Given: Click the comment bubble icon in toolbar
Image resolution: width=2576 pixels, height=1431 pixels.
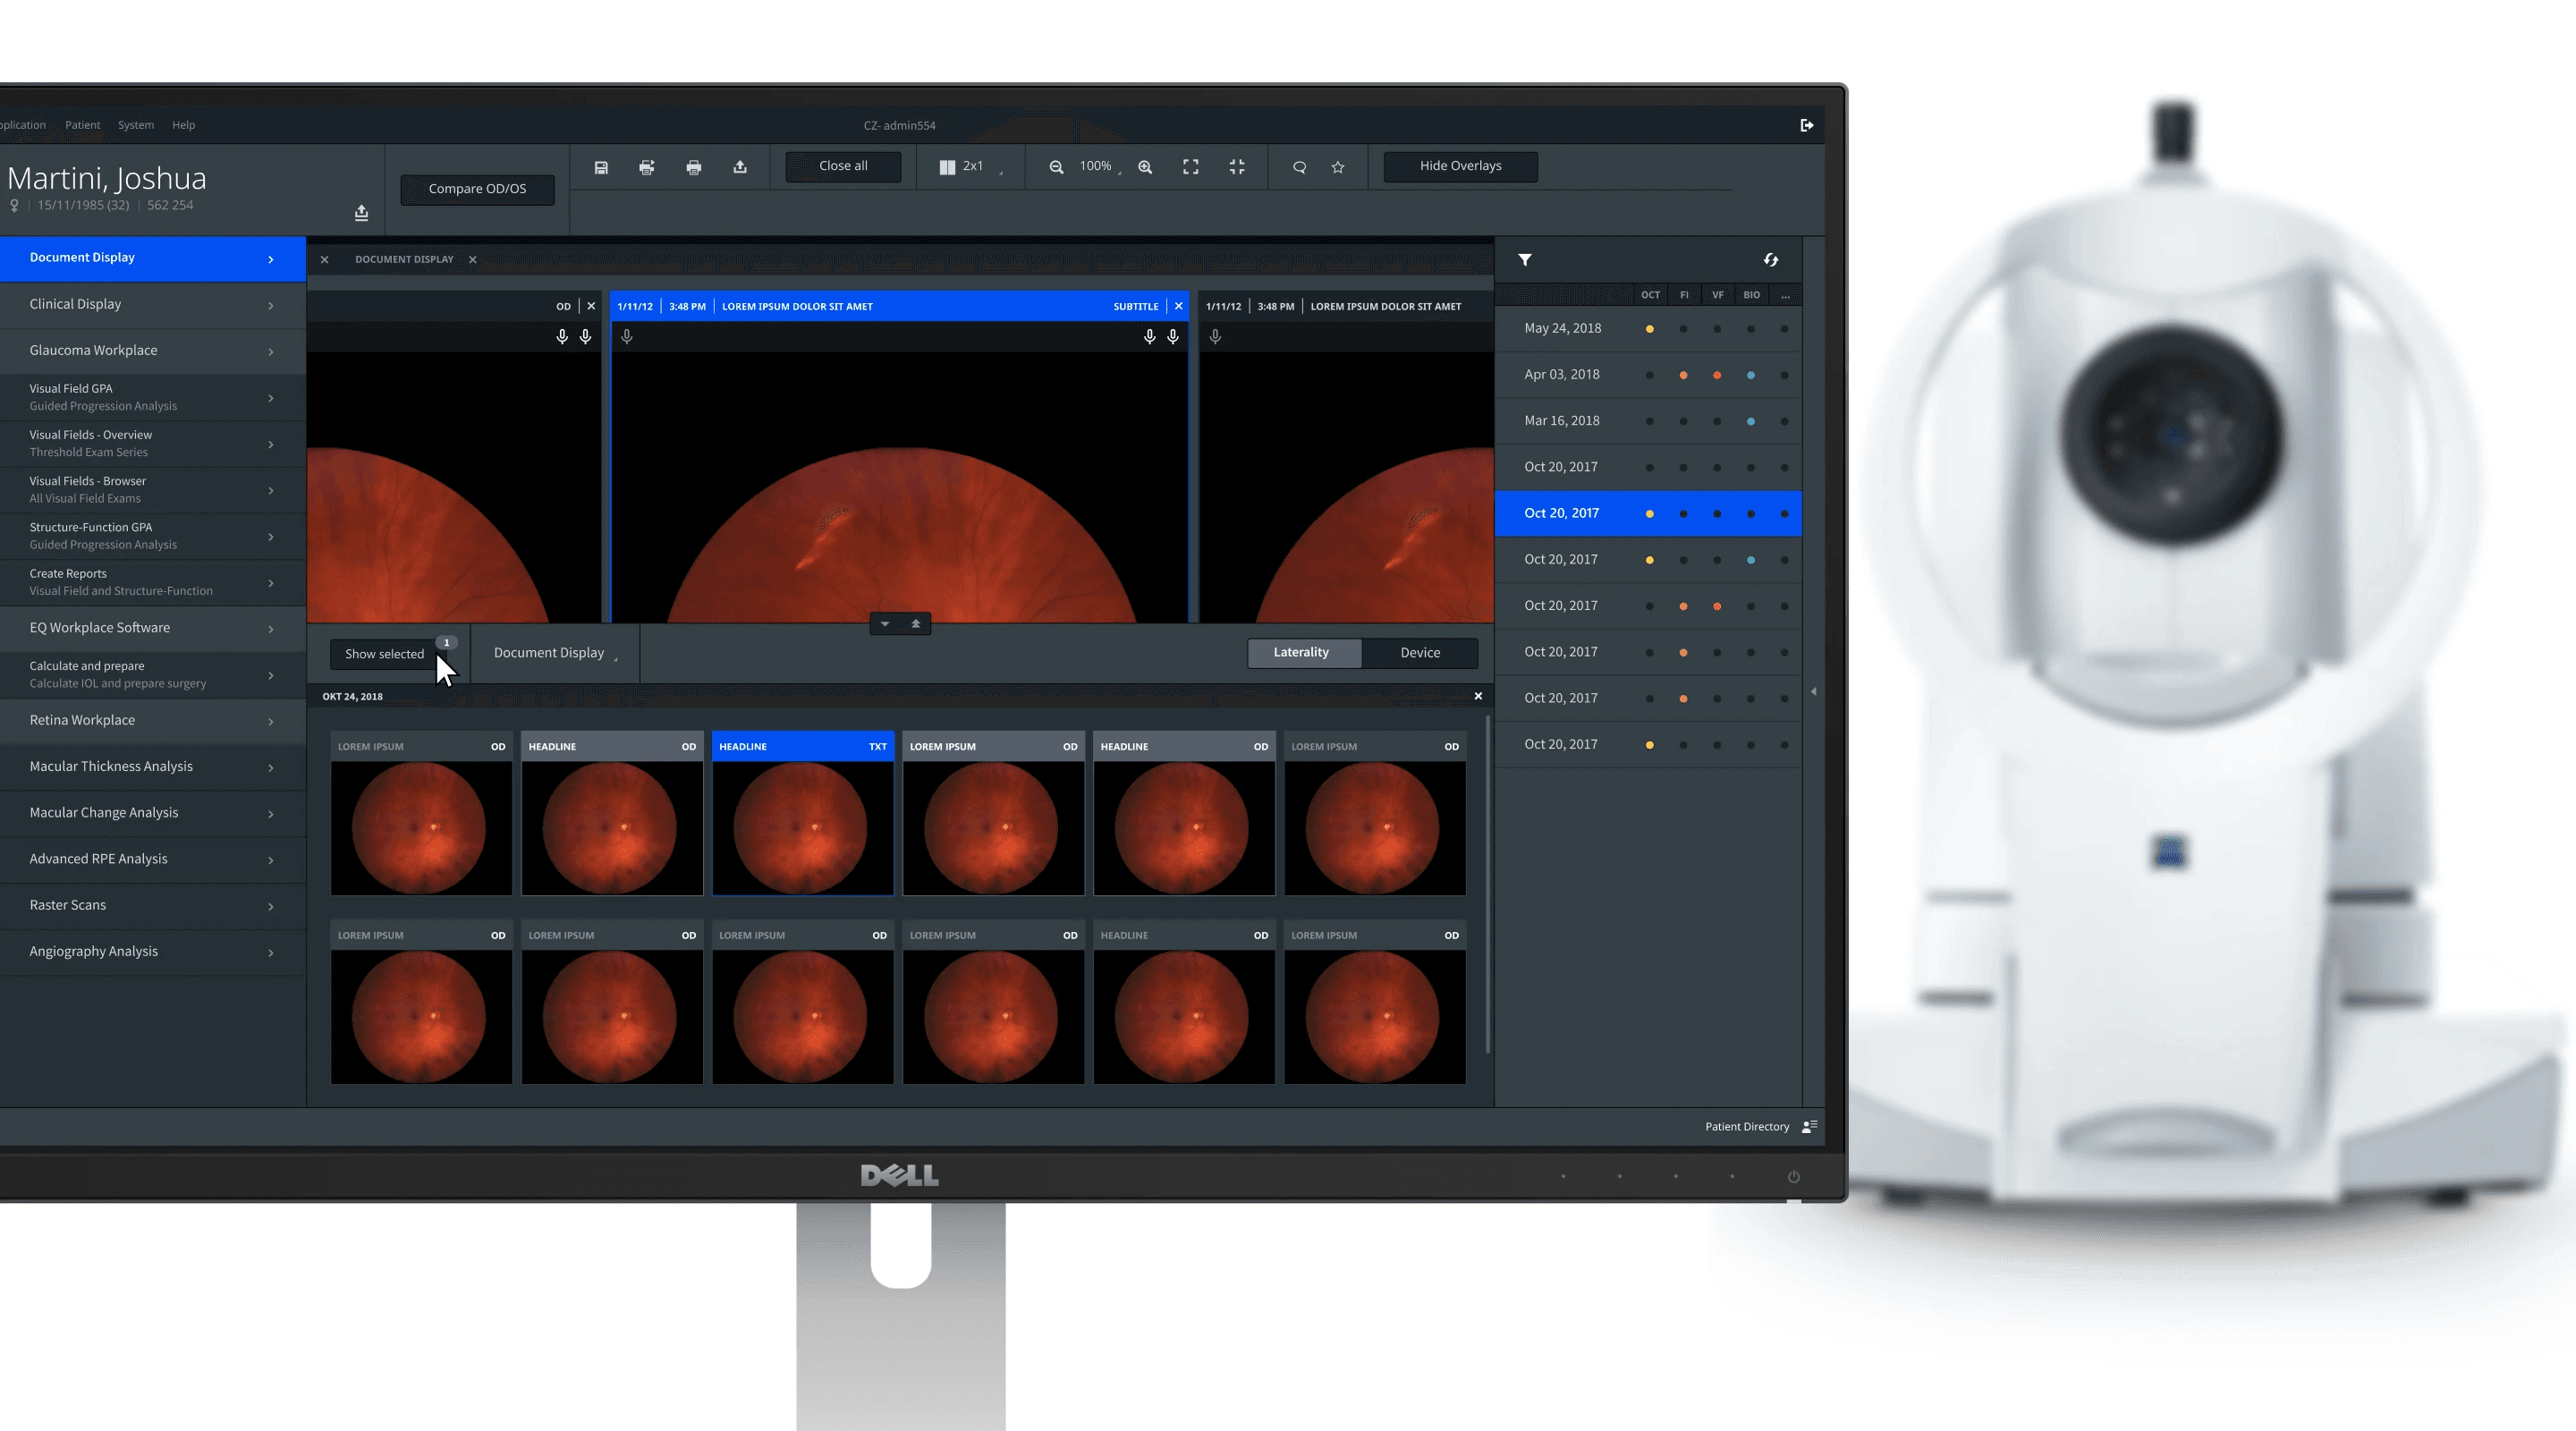Looking at the screenshot, I should (1299, 167).
